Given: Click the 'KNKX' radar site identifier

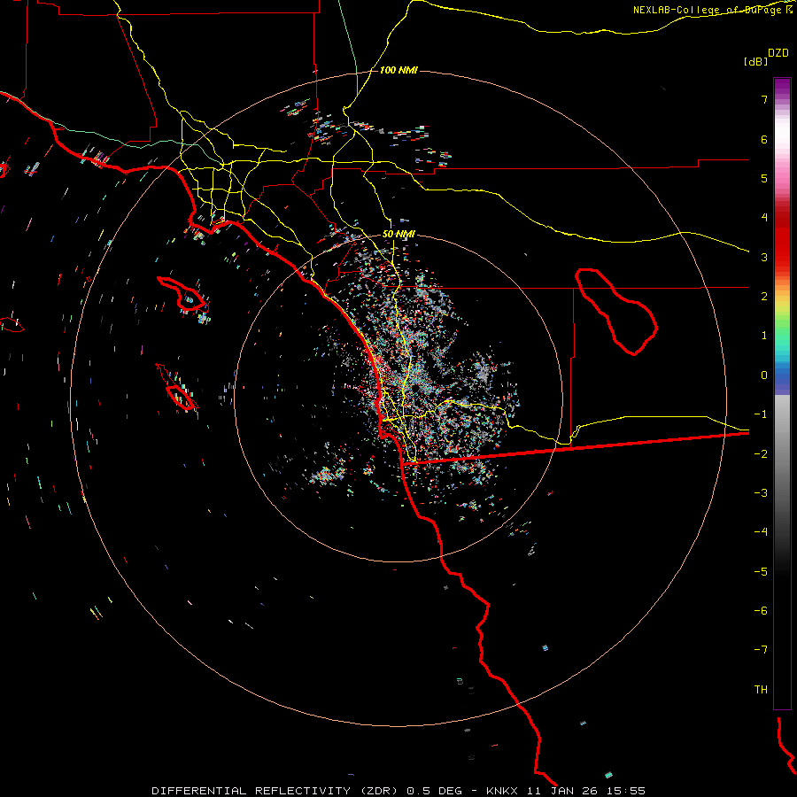Looking at the screenshot, I should click(x=502, y=791).
